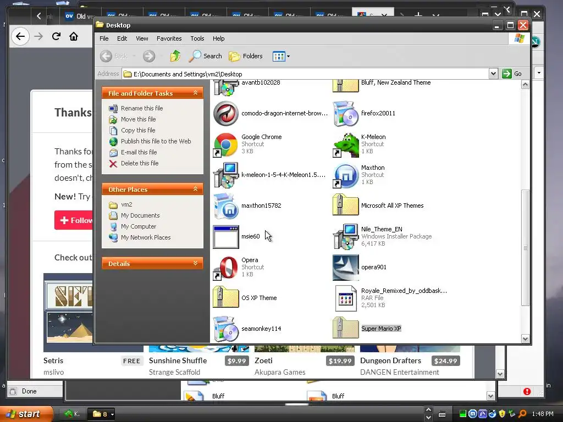Open a new browser tab with plus

pos(418,15)
